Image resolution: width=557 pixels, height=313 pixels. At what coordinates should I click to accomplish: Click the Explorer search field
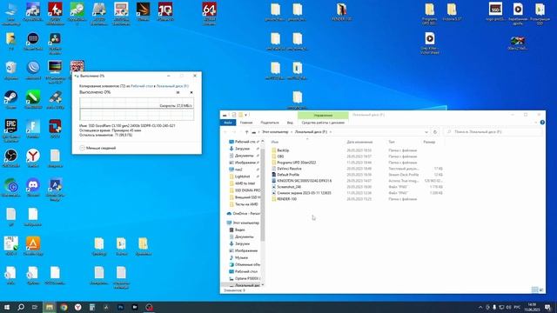pyautogui.click(x=493, y=132)
